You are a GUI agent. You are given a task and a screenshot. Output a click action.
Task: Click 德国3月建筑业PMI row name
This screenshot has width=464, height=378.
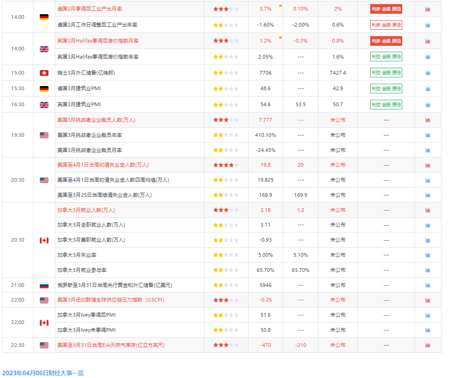pos(79,88)
